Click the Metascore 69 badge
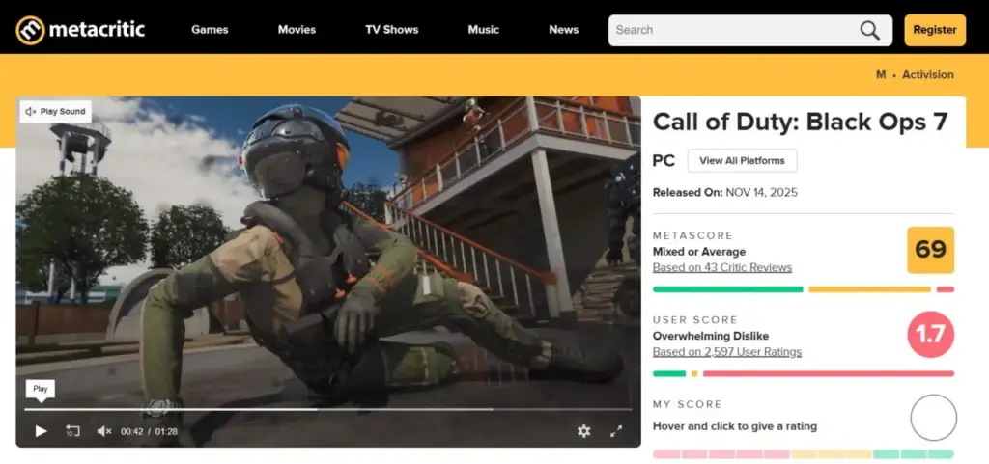Screen dimensions: 989x464 pos(930,250)
